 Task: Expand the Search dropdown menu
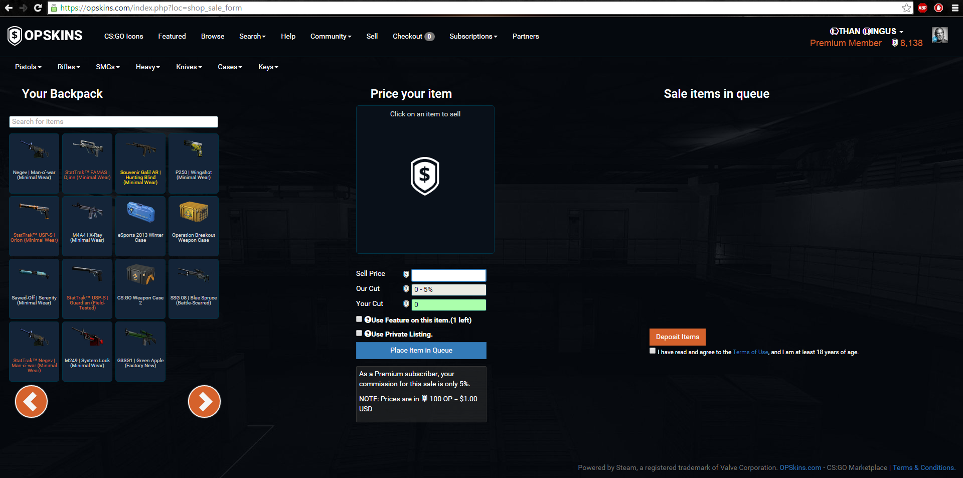(252, 36)
